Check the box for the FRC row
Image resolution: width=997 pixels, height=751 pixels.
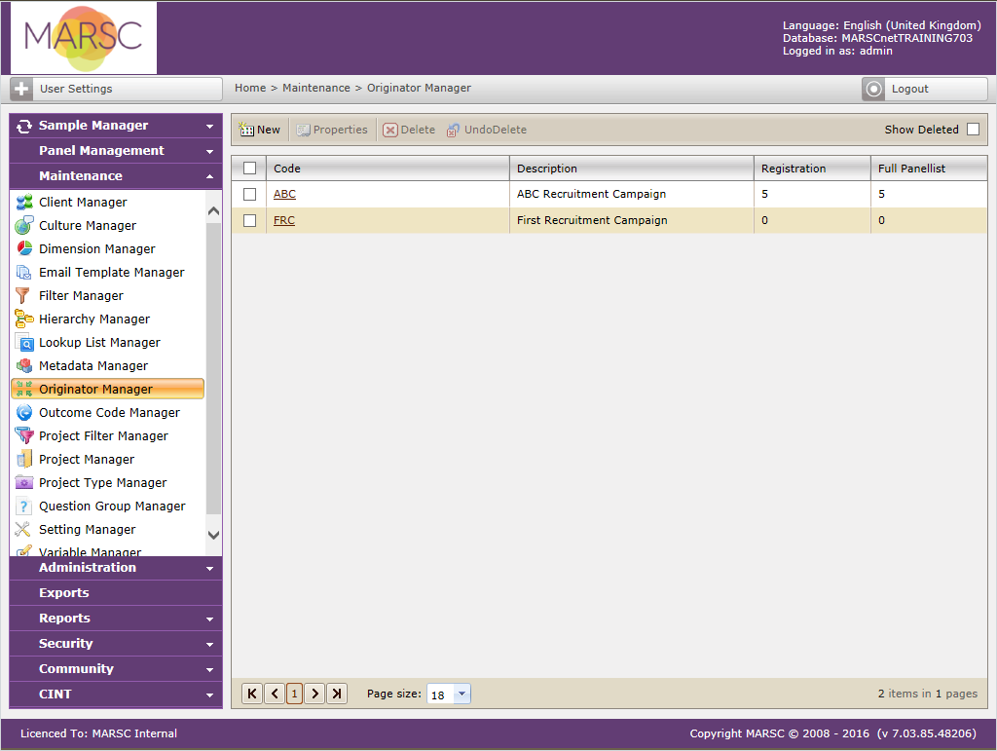(x=250, y=220)
